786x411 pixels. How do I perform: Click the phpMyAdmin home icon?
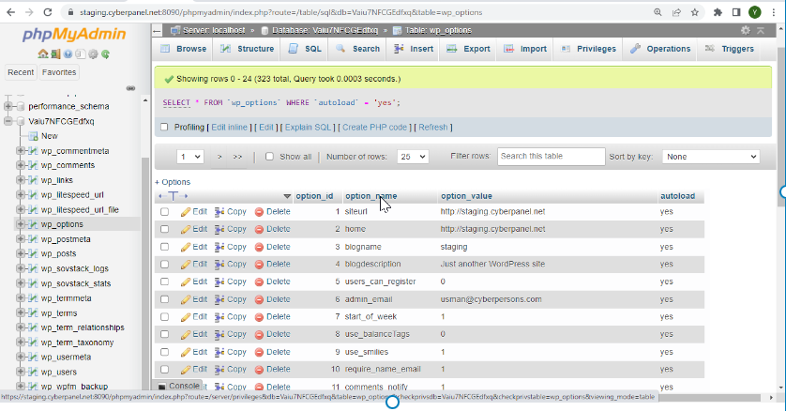(x=43, y=53)
